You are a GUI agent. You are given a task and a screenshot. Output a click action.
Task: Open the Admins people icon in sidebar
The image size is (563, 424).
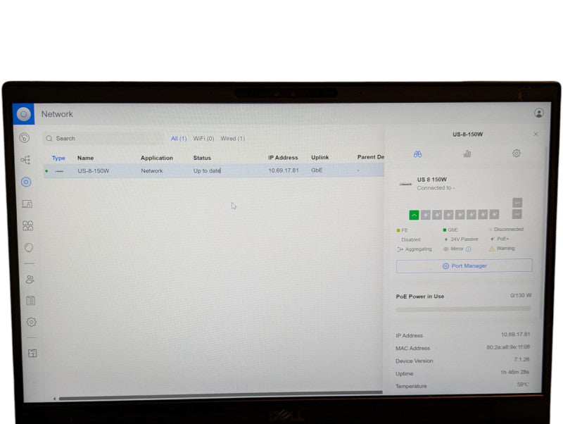[30, 279]
